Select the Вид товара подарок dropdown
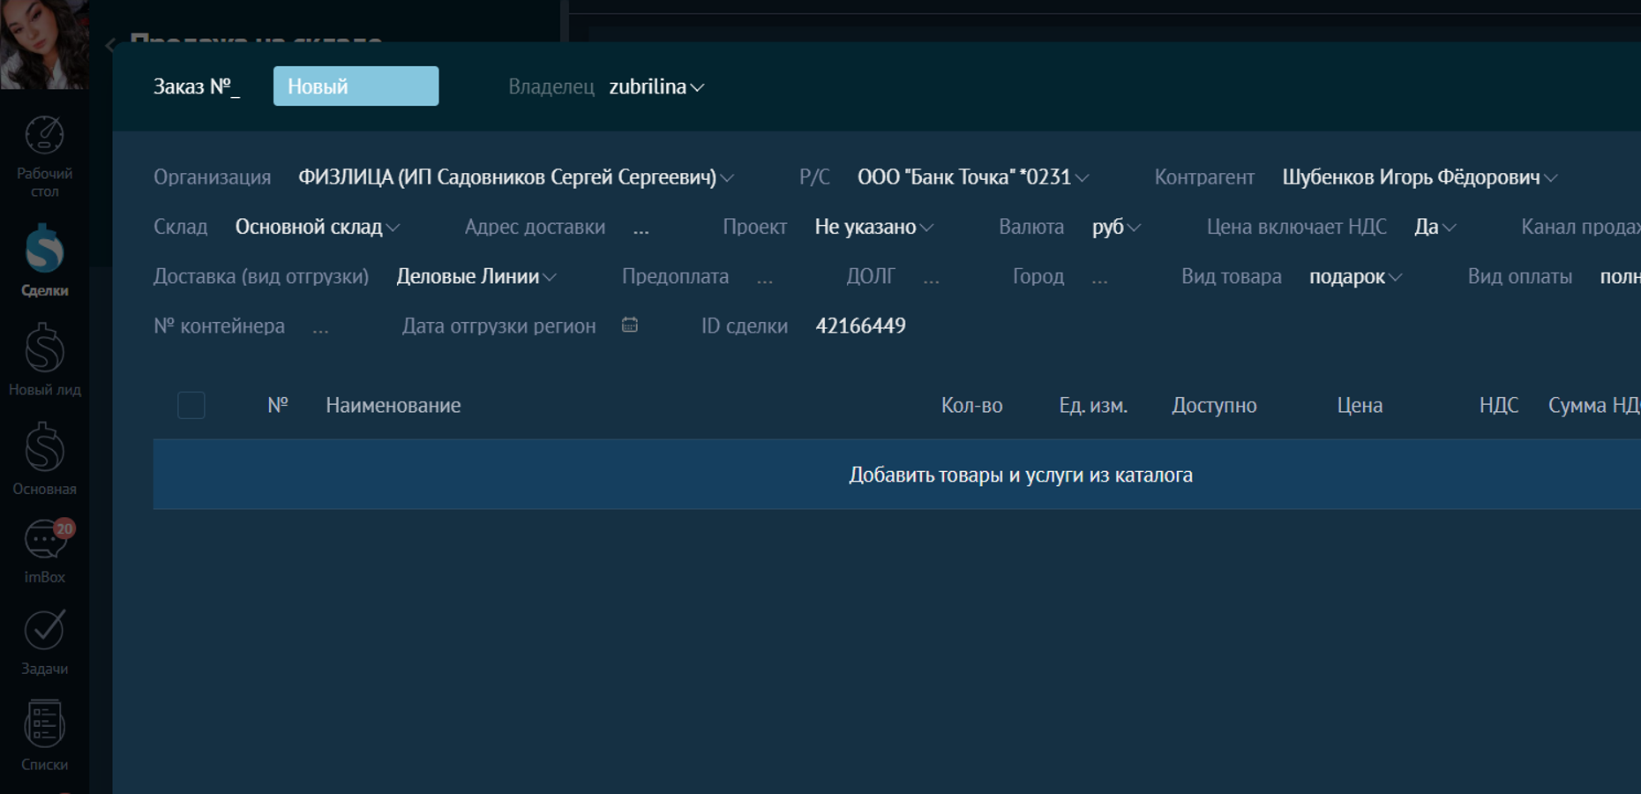This screenshot has height=794, width=1641. tap(1355, 276)
